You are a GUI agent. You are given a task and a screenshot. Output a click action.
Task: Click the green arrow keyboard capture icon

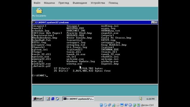click(138, 105)
